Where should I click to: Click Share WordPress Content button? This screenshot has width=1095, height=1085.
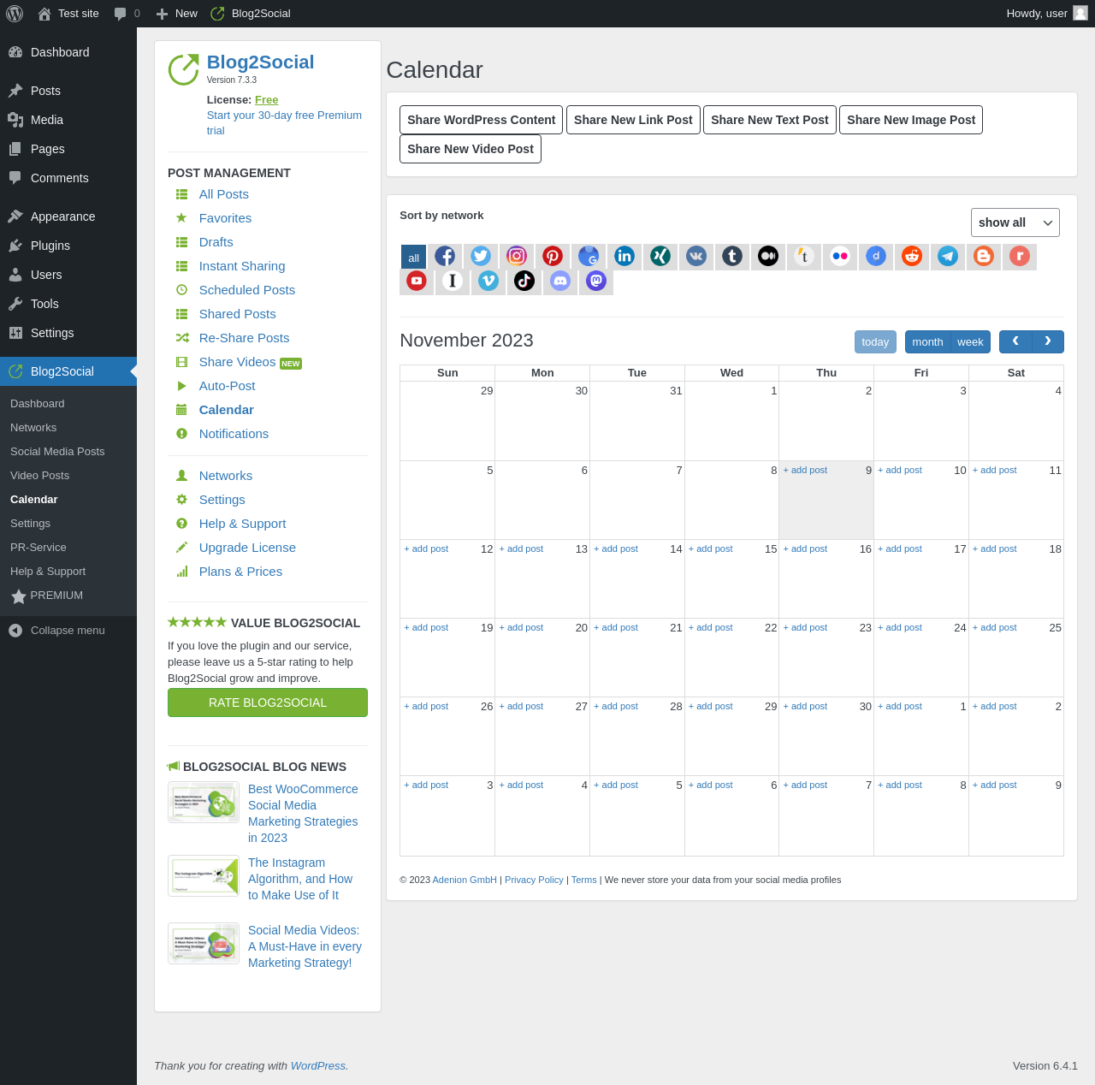tap(482, 120)
